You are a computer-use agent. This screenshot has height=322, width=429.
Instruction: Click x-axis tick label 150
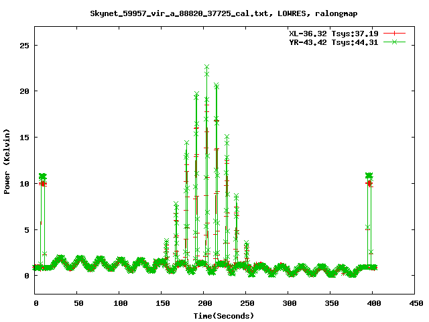(163, 303)
